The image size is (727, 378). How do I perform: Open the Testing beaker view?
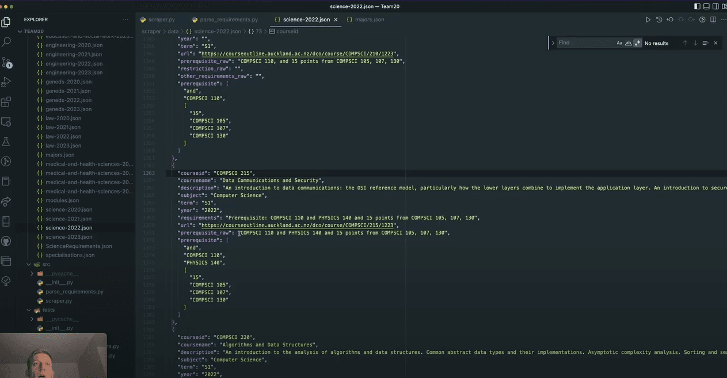click(6, 142)
